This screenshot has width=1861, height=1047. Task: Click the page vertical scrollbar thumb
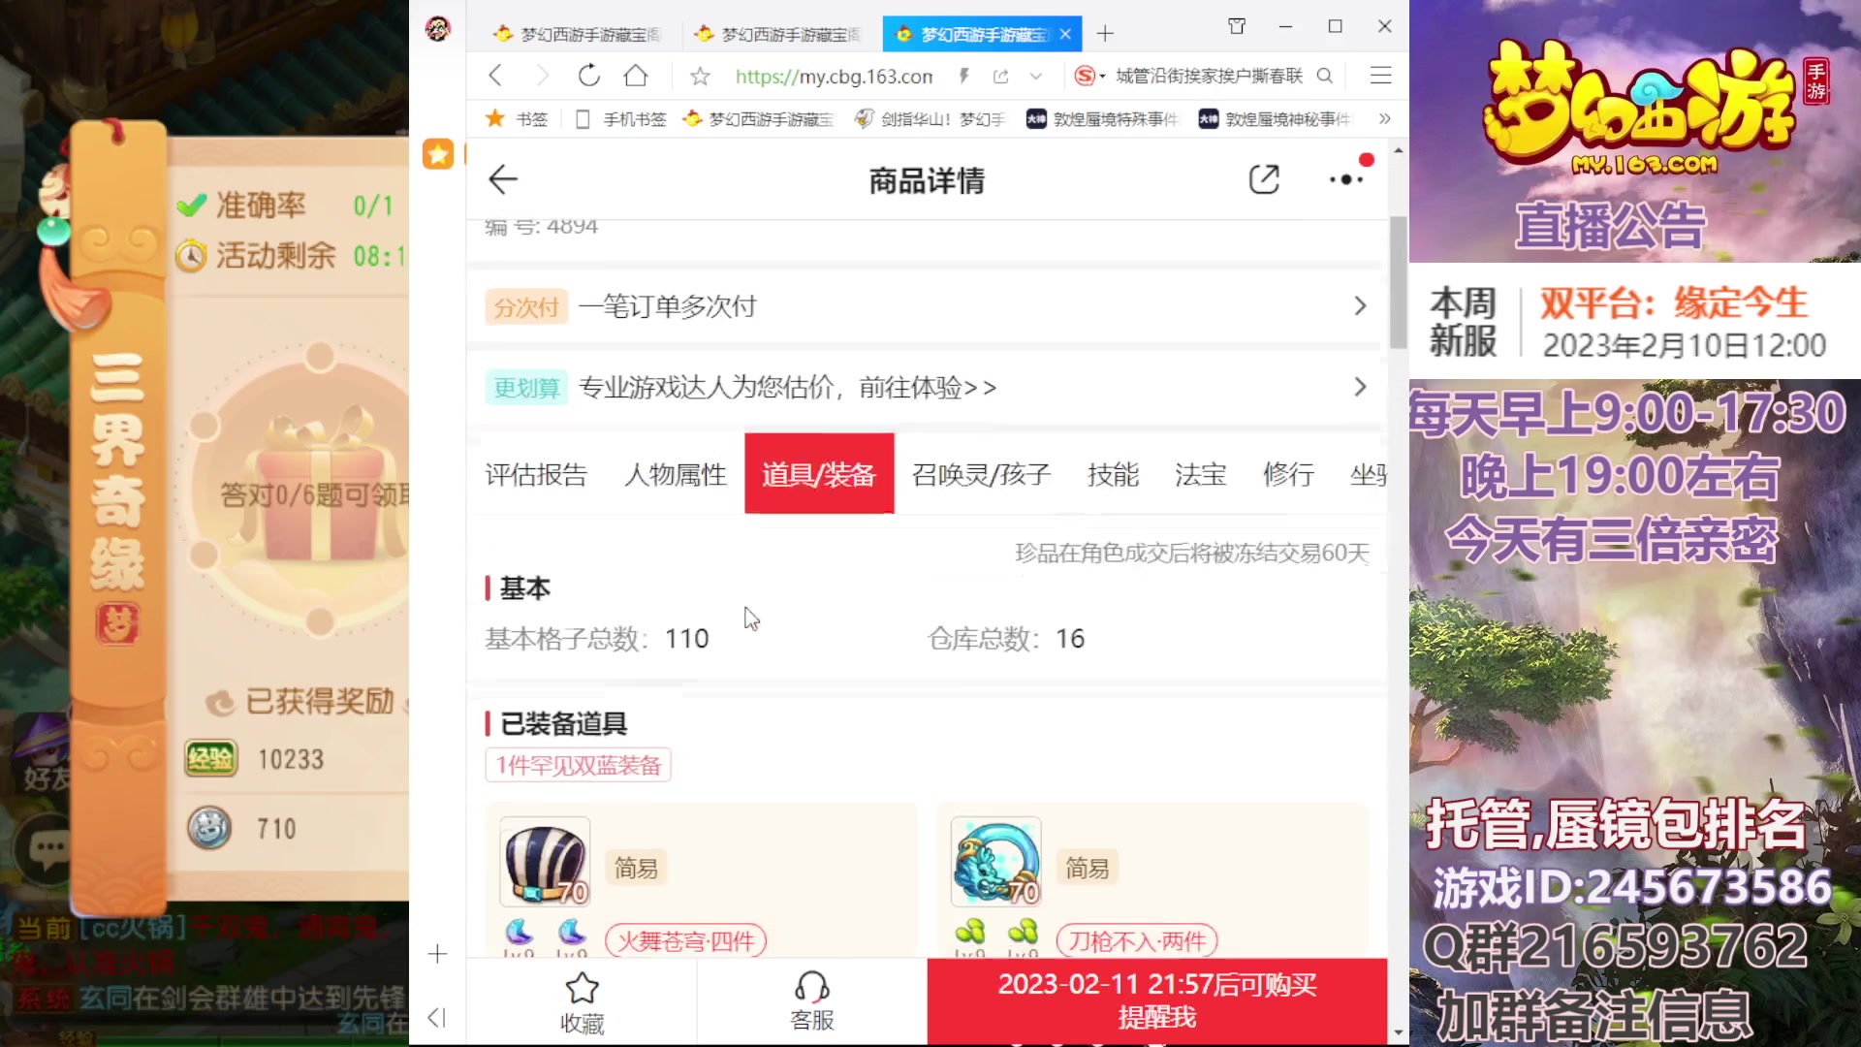pos(1398,281)
